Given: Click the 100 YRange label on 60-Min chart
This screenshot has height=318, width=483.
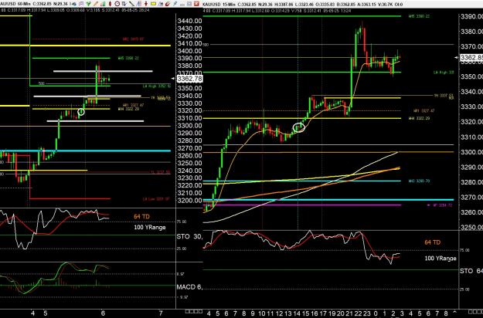Looking at the screenshot, I should [x=150, y=227].
